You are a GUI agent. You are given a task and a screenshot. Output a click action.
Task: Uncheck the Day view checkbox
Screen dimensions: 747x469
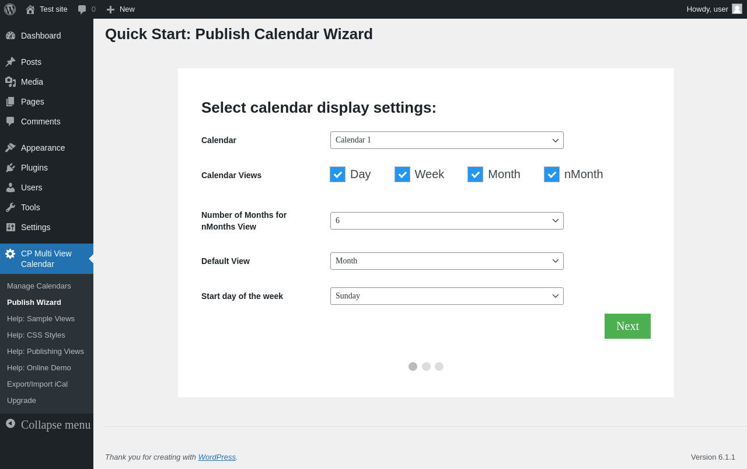point(337,175)
